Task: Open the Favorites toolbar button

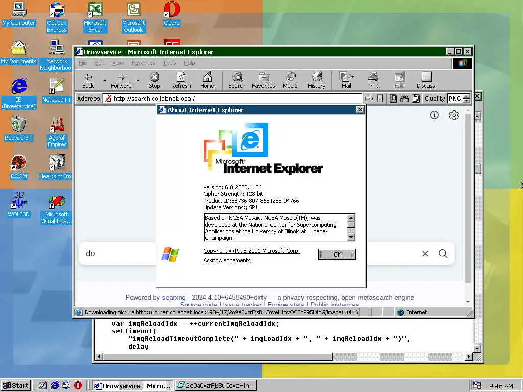Action: click(x=264, y=81)
